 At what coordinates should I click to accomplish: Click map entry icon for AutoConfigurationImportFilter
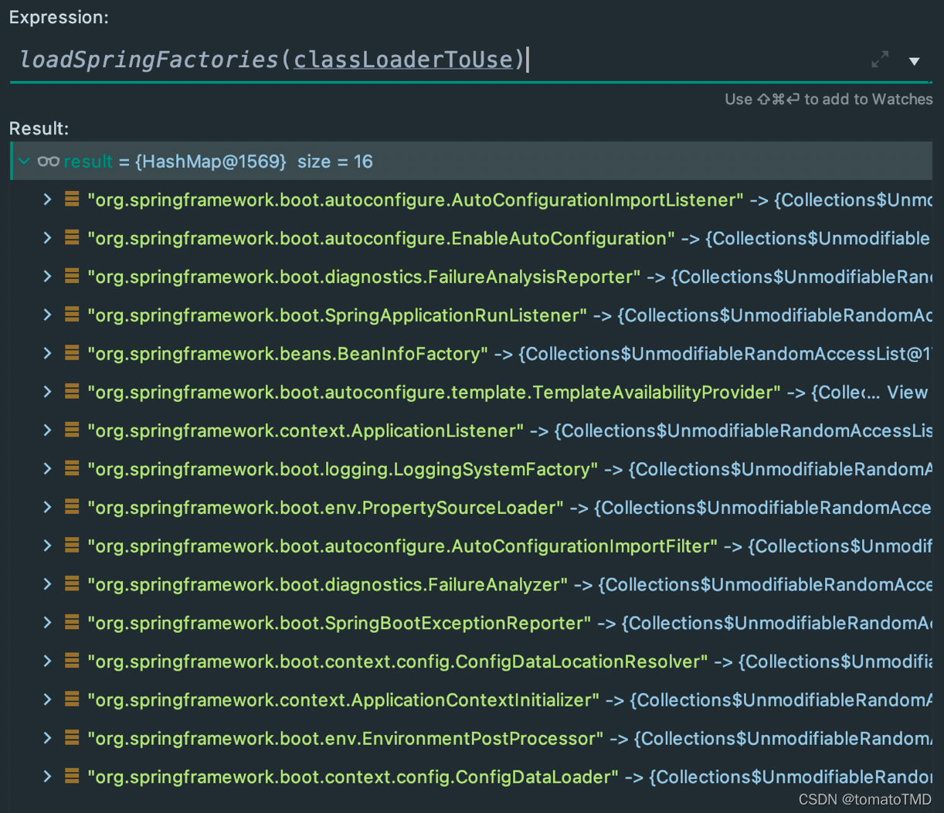coord(72,546)
